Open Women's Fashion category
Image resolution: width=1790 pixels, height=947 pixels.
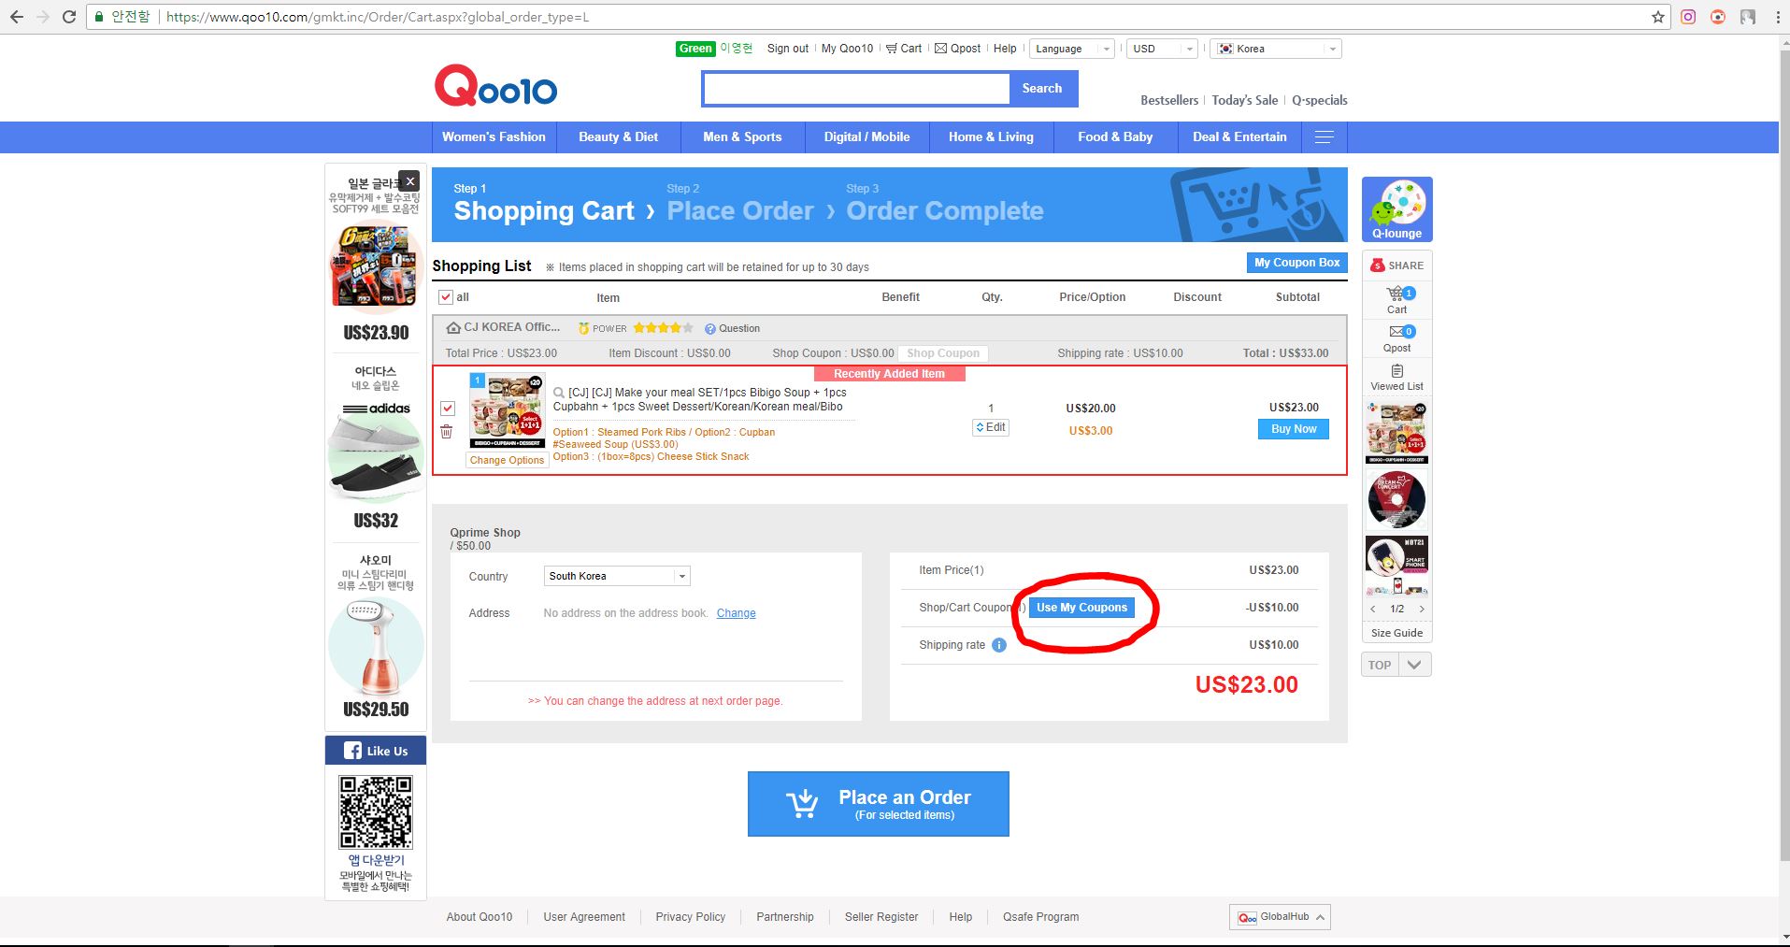[x=494, y=137]
